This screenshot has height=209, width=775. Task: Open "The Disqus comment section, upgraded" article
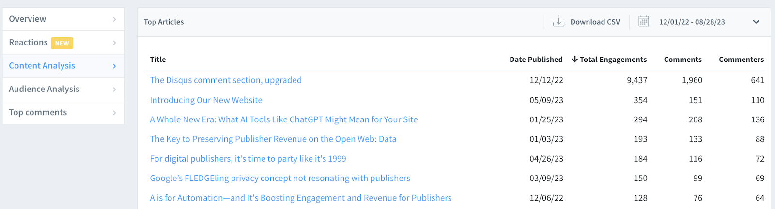click(x=226, y=80)
